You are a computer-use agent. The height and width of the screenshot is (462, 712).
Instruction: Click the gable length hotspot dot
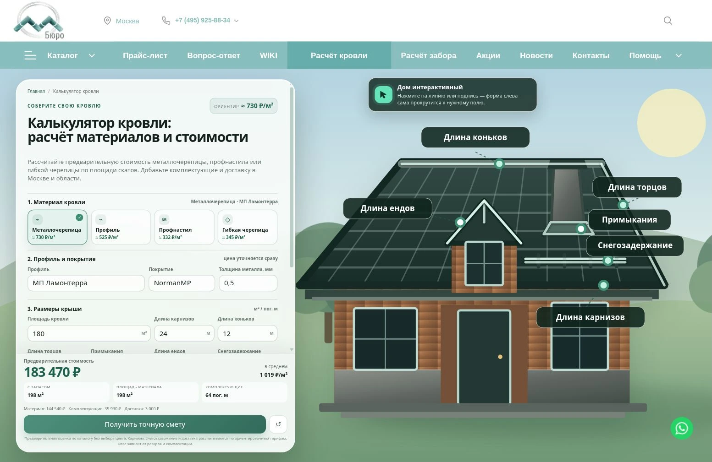point(623,205)
